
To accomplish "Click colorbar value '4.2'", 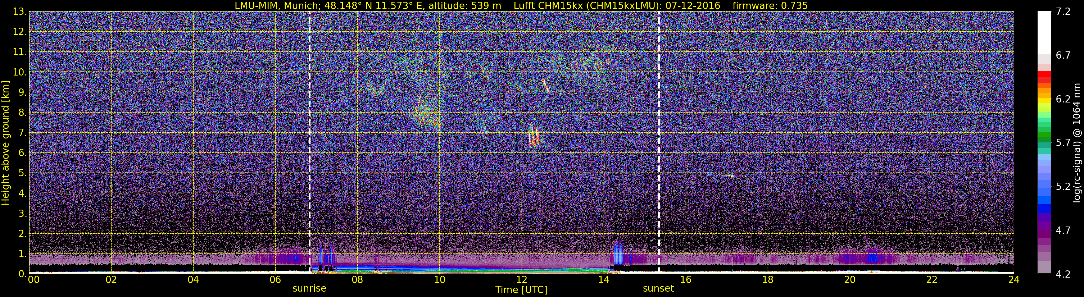I will pos(1063,274).
